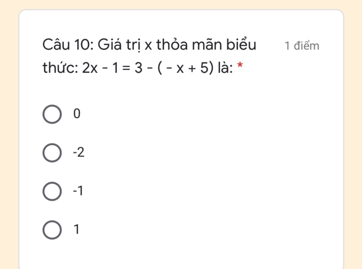Click the "0" answer label text
This screenshot has width=362, height=269.
(x=77, y=114)
